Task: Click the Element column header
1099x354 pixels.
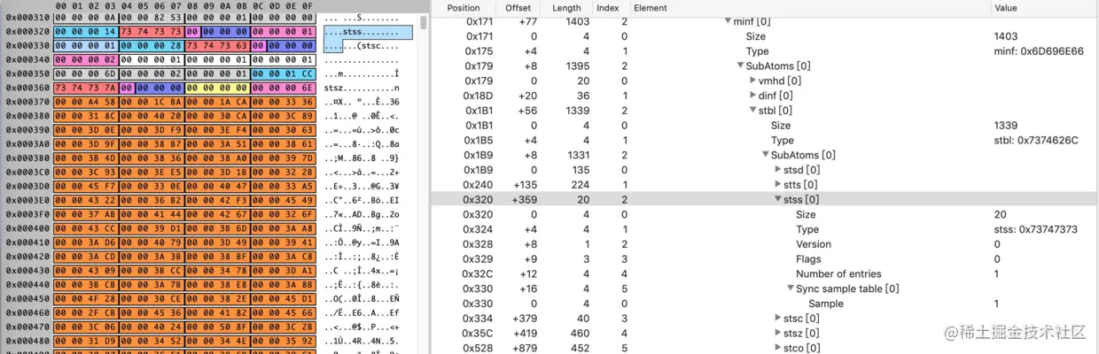Action: (x=651, y=7)
